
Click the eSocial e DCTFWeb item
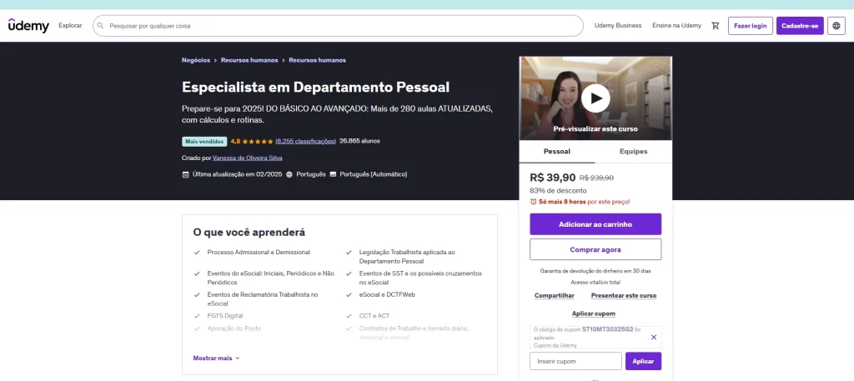point(387,294)
